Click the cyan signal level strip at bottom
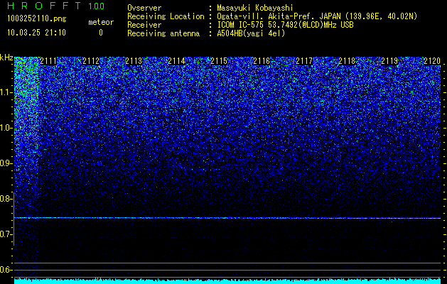This screenshot has height=284, width=447. coord(227,281)
